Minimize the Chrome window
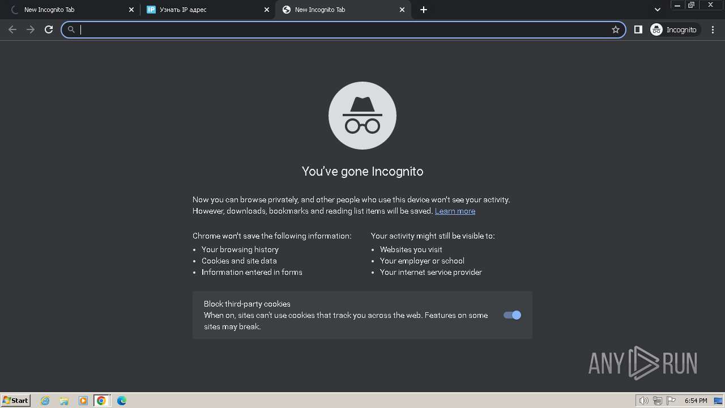This screenshot has width=725, height=408. coord(677,5)
